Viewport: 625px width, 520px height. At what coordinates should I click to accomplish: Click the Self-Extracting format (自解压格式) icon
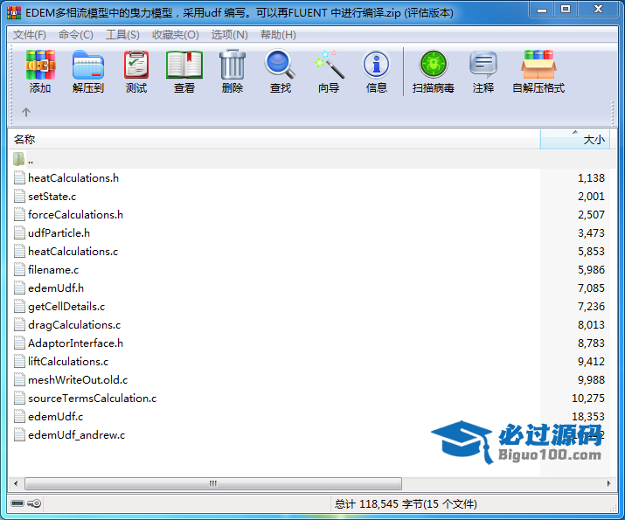tap(538, 72)
